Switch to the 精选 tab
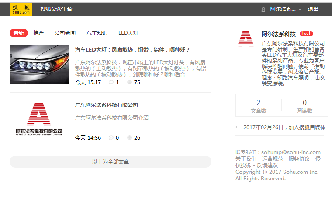332x206 pixels. point(38,33)
